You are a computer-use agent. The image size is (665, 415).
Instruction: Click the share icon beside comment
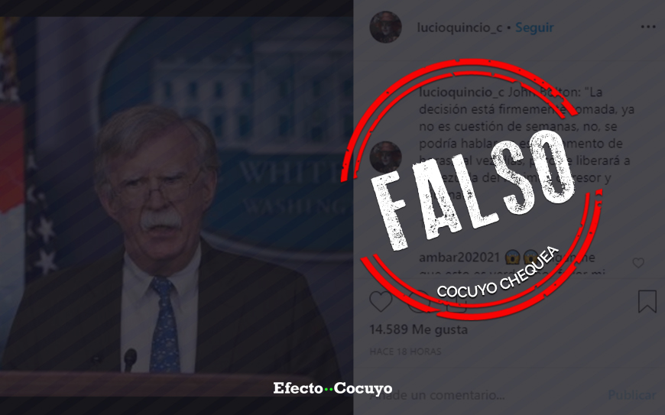coord(456,301)
